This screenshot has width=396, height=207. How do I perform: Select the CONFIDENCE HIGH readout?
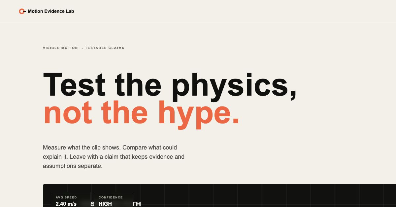114,199
